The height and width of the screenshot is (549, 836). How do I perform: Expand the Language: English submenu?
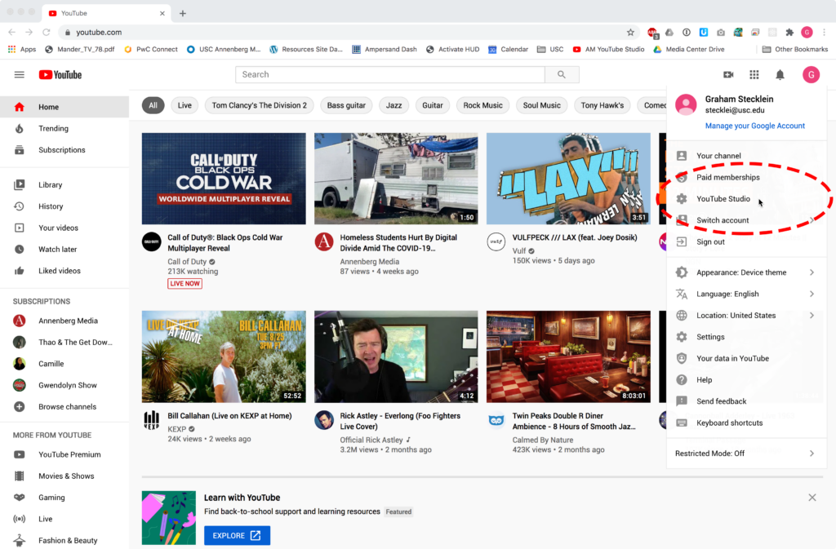pos(727,294)
